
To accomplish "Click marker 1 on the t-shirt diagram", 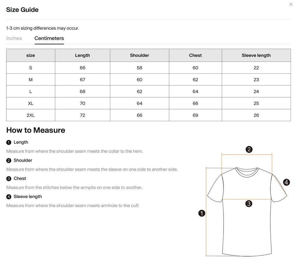I will pos(202,213).
